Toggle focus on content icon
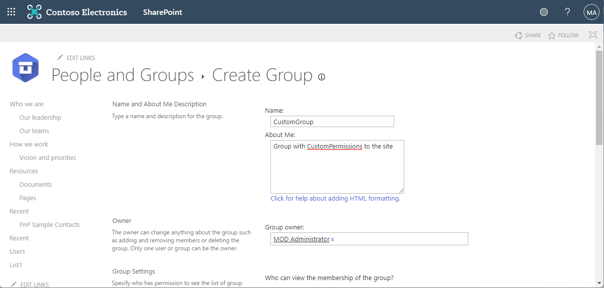The width and height of the screenshot is (604, 288). [x=593, y=35]
